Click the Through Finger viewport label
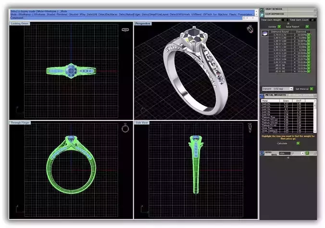This screenshot has width=325, height=228. point(20,123)
